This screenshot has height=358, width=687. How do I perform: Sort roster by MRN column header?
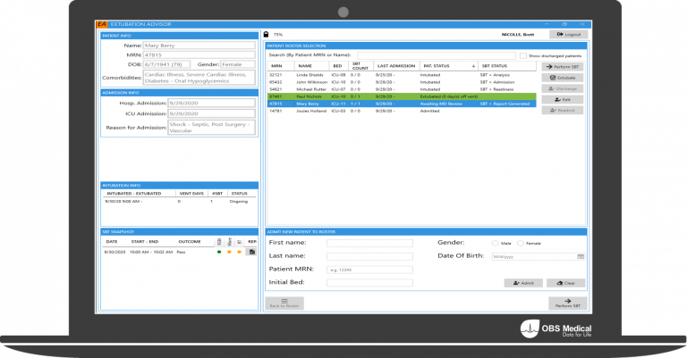pyautogui.click(x=279, y=66)
